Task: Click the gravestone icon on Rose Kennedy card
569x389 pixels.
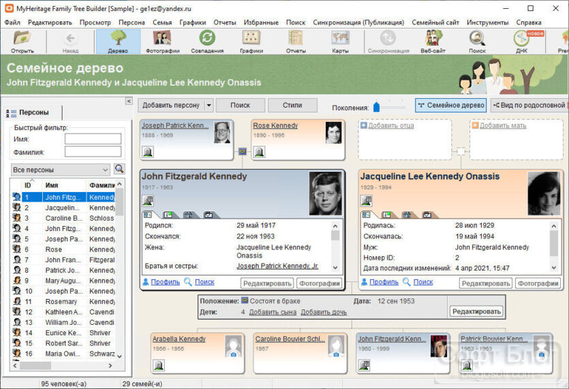Action: click(259, 152)
